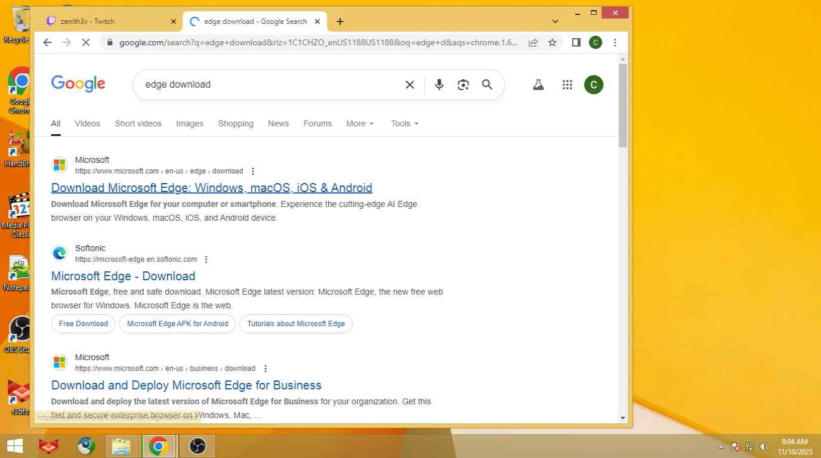Open the Windows Start button
821x458 pixels.
pos(15,446)
